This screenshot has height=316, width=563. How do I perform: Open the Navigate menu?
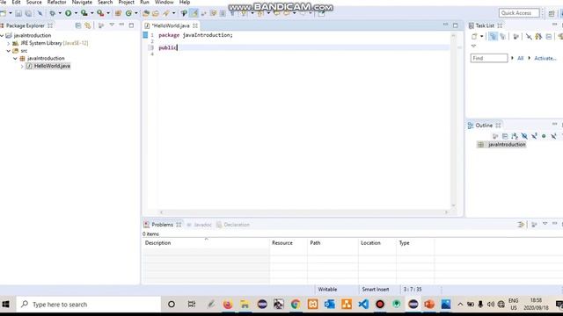pyautogui.click(x=82, y=2)
